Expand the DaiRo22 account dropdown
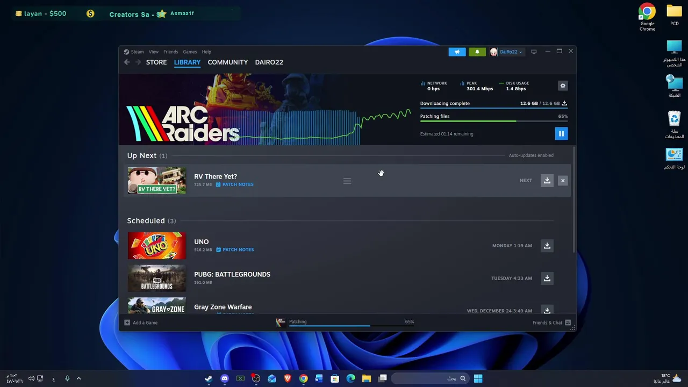The image size is (688, 387). pyautogui.click(x=510, y=52)
